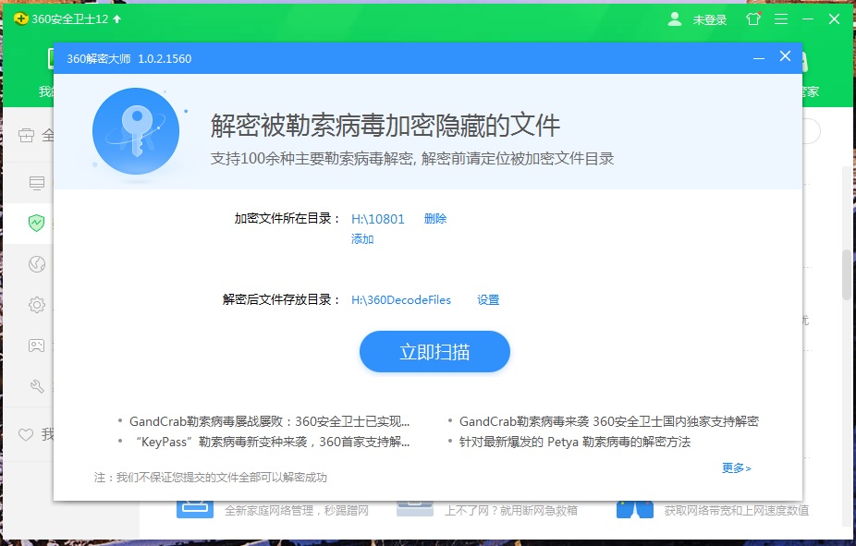
Task: Open 上不了网？就用断网急救箱 entry
Action: click(511, 511)
